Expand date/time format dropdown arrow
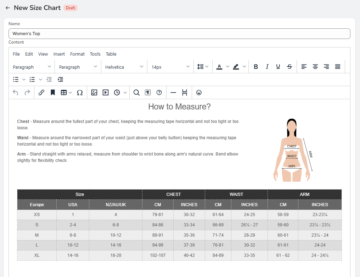The image size is (360, 277). pos(125,92)
